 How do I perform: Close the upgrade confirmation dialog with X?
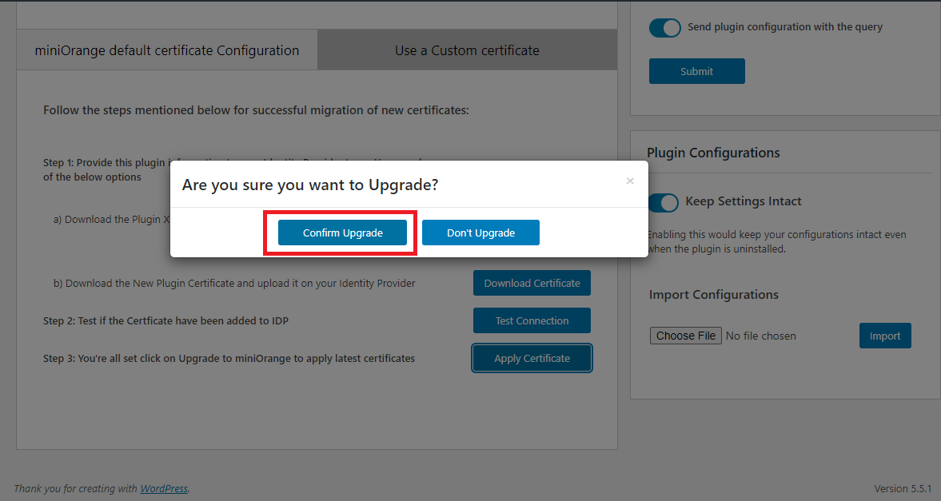tap(630, 181)
